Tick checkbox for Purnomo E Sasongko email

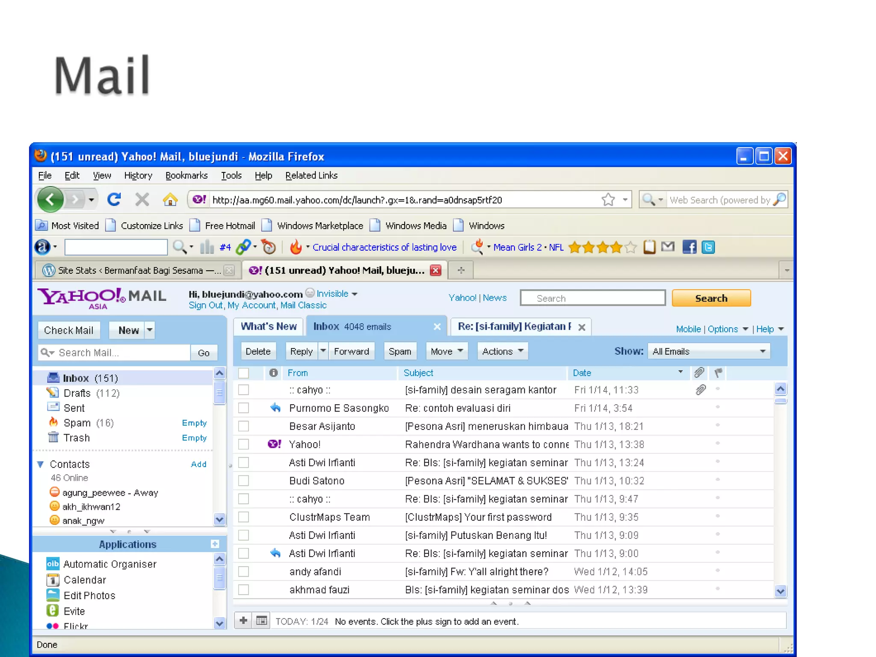[243, 408]
